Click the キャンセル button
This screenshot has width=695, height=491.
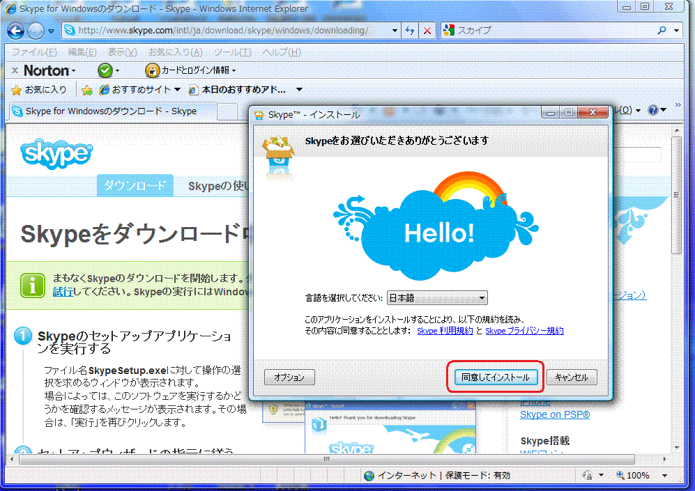[x=572, y=377]
